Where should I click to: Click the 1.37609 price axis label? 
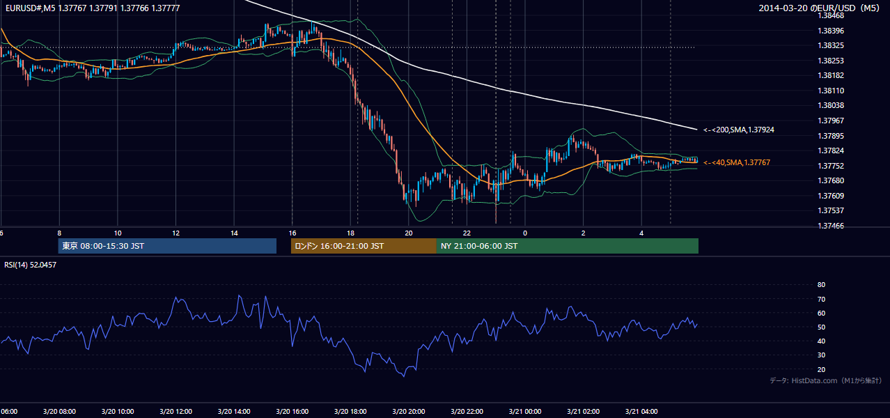pyautogui.click(x=831, y=196)
